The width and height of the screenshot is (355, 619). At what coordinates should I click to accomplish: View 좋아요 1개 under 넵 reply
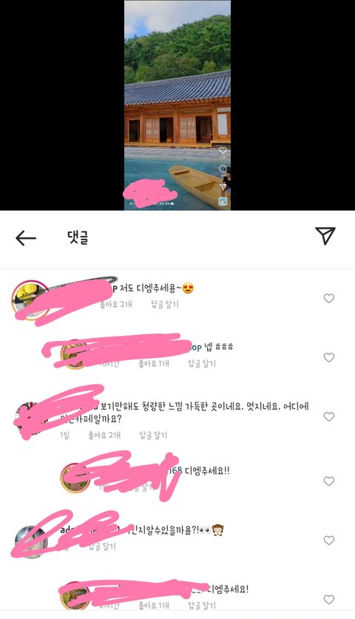tap(154, 364)
